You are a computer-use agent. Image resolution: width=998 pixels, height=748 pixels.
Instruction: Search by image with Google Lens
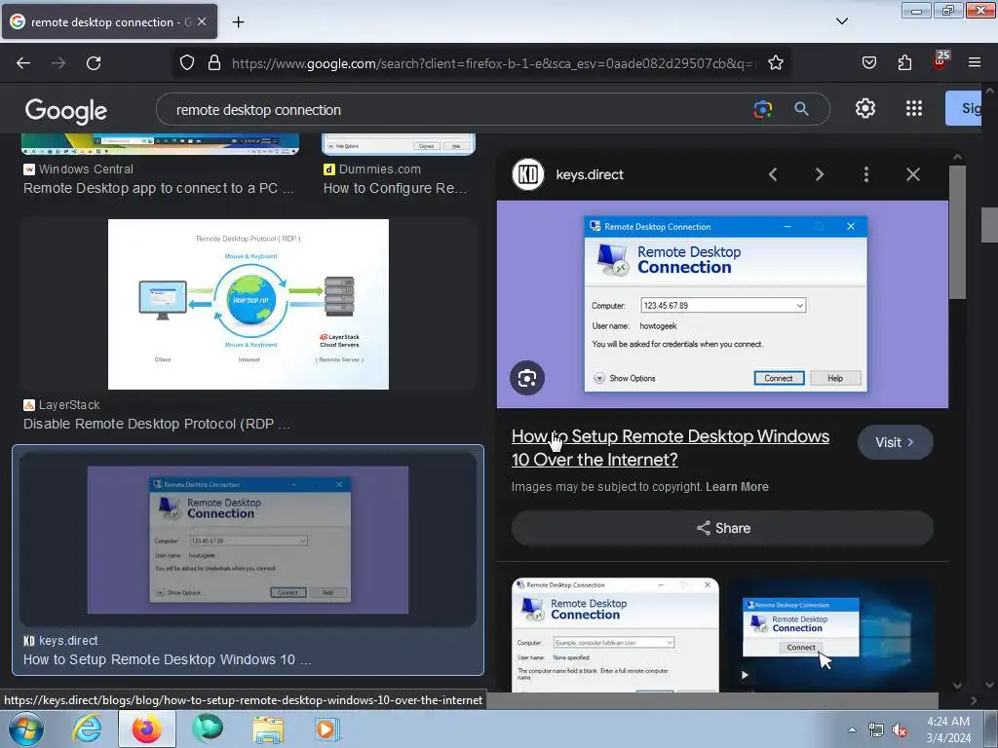(x=762, y=109)
